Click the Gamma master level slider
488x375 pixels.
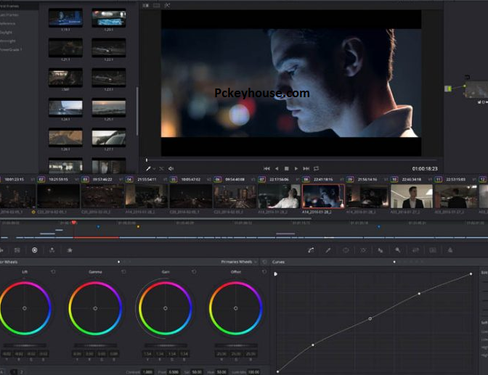95,345
